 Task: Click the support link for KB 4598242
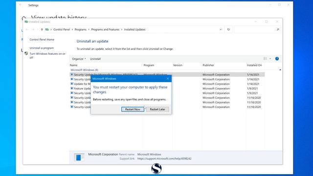point(164,158)
